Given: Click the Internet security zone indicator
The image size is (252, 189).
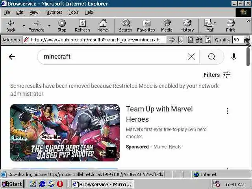Looking at the screenshot, I should click(206, 174).
